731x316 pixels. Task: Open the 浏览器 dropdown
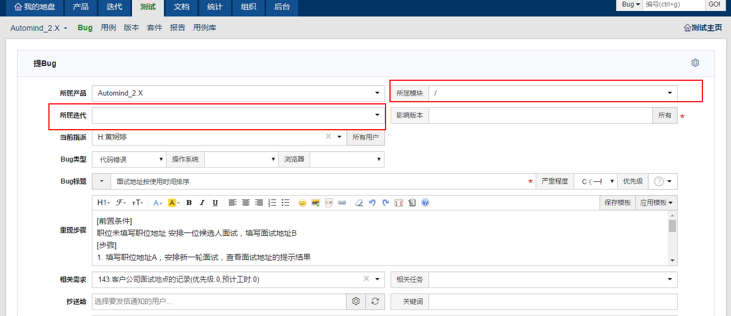pos(347,159)
